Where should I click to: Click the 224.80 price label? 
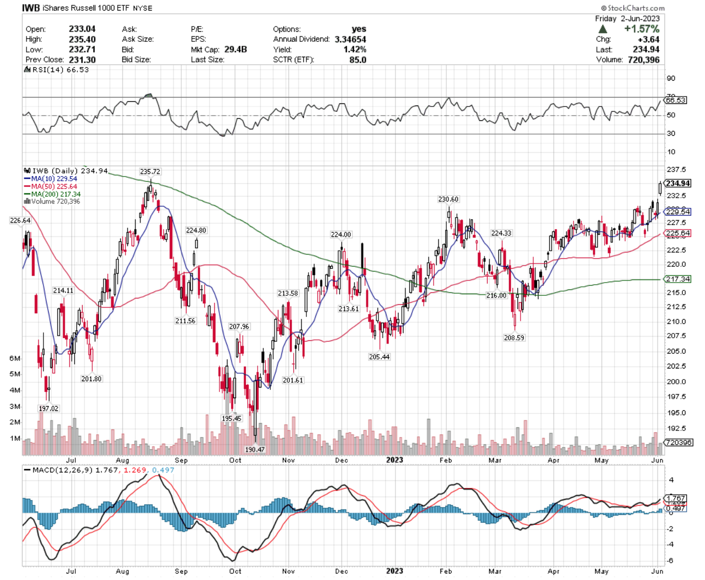[196, 230]
